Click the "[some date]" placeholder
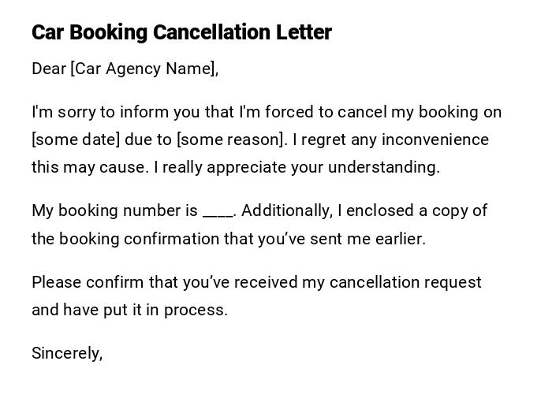Screen dimensions: 552x402 pos(76,140)
